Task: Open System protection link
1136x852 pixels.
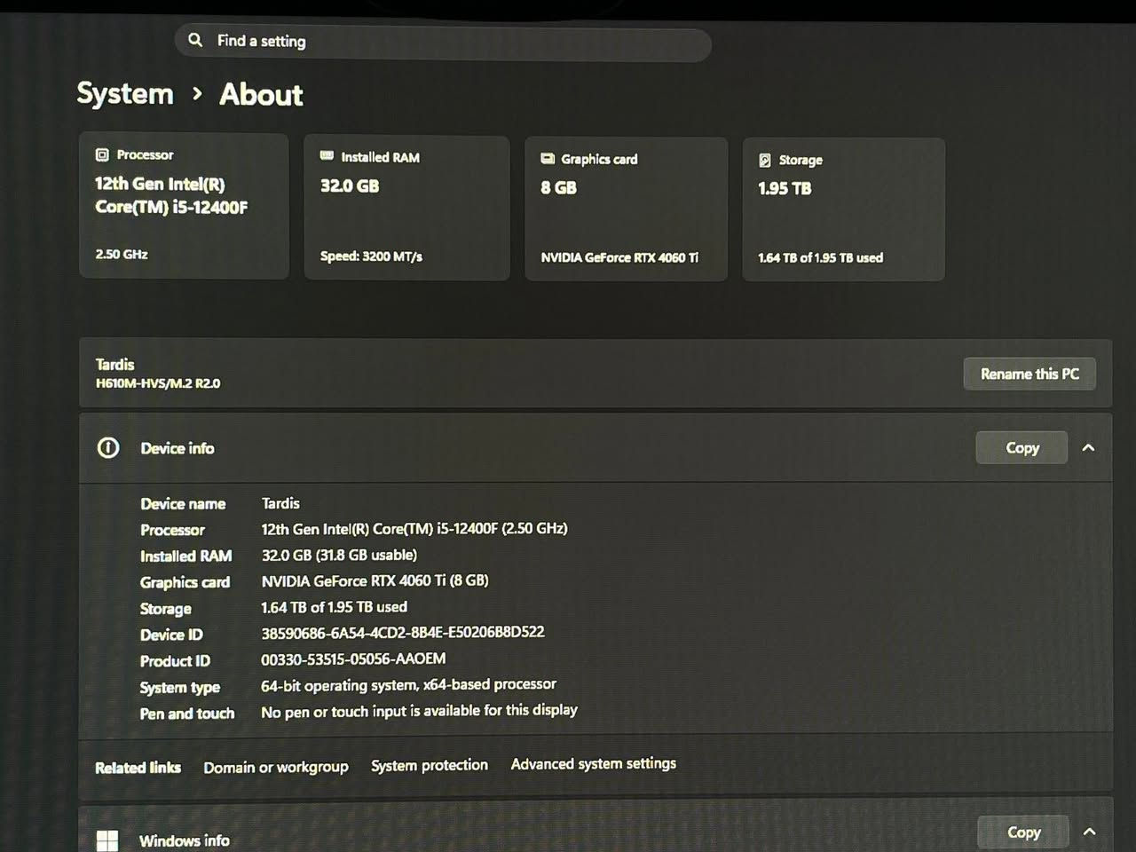Action: [x=430, y=765]
